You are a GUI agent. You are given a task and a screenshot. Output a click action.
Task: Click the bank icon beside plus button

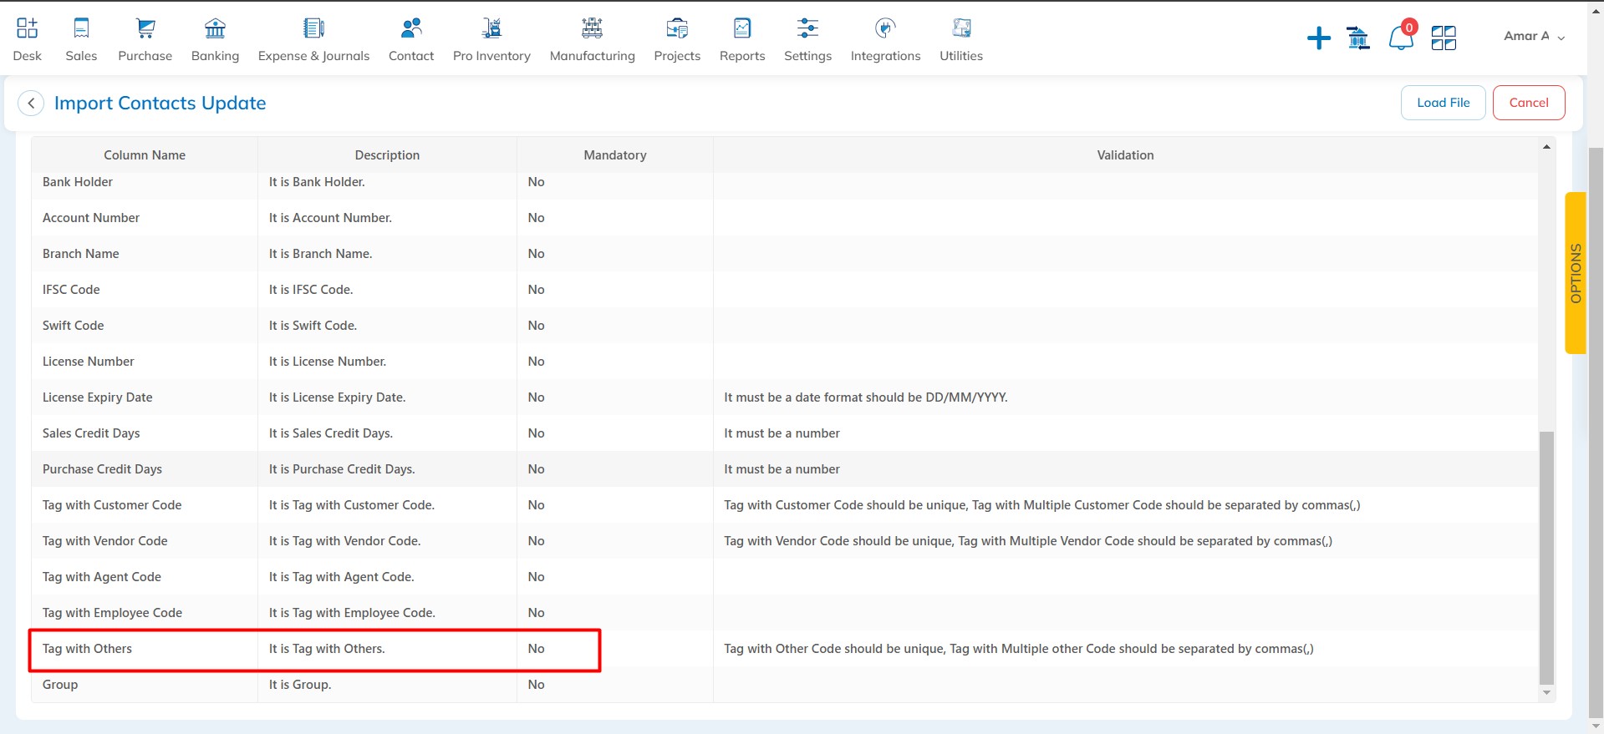1358,38
